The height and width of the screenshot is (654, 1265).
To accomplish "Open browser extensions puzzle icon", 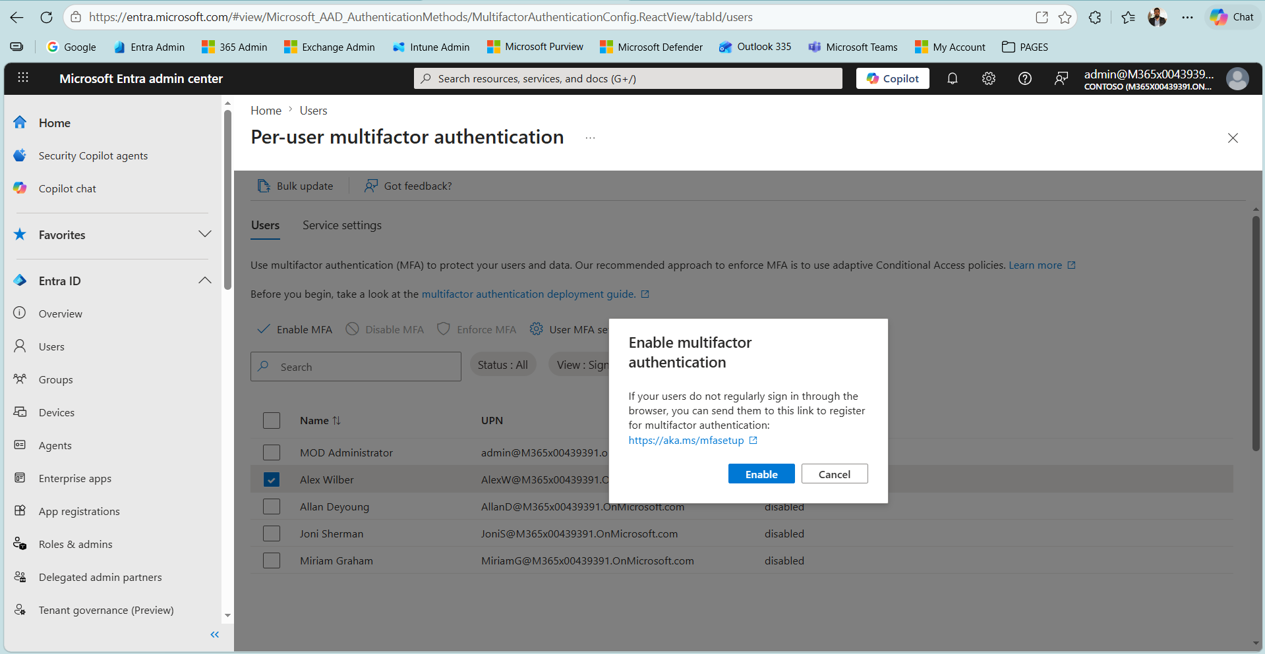I will pyautogui.click(x=1095, y=17).
